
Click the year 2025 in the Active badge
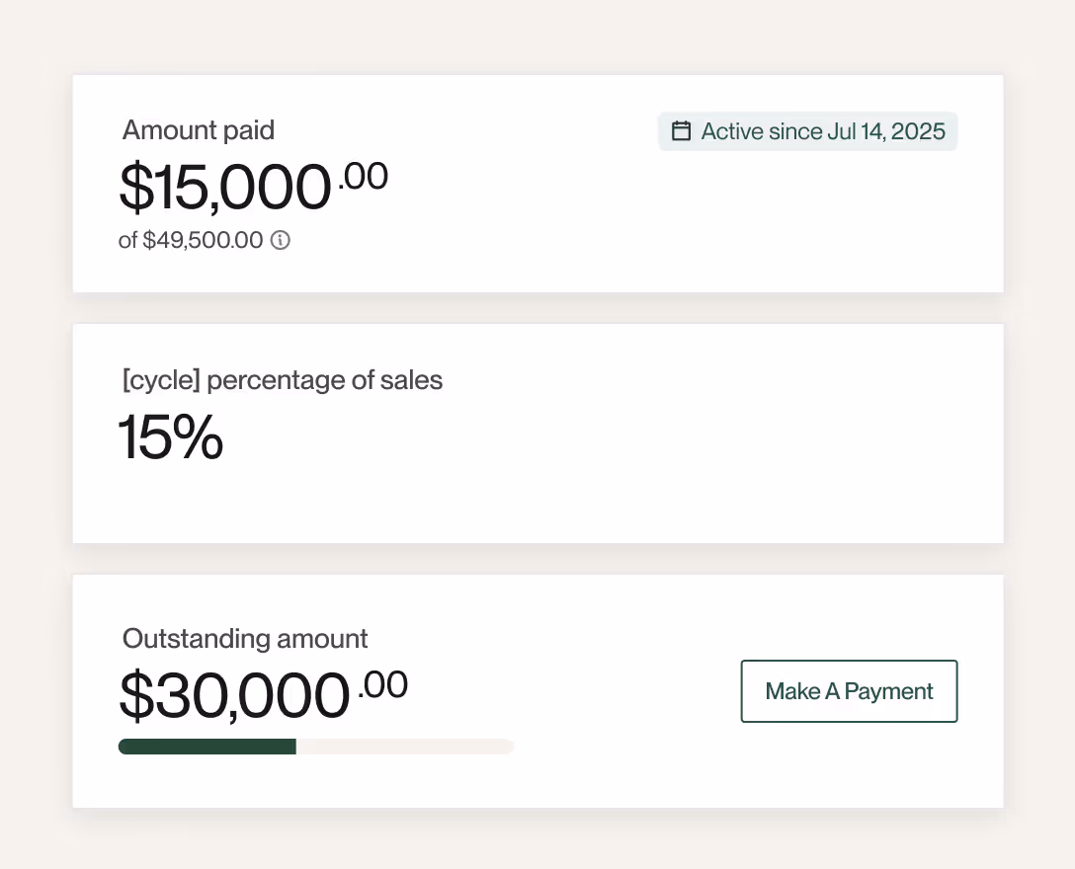pyautogui.click(x=918, y=131)
